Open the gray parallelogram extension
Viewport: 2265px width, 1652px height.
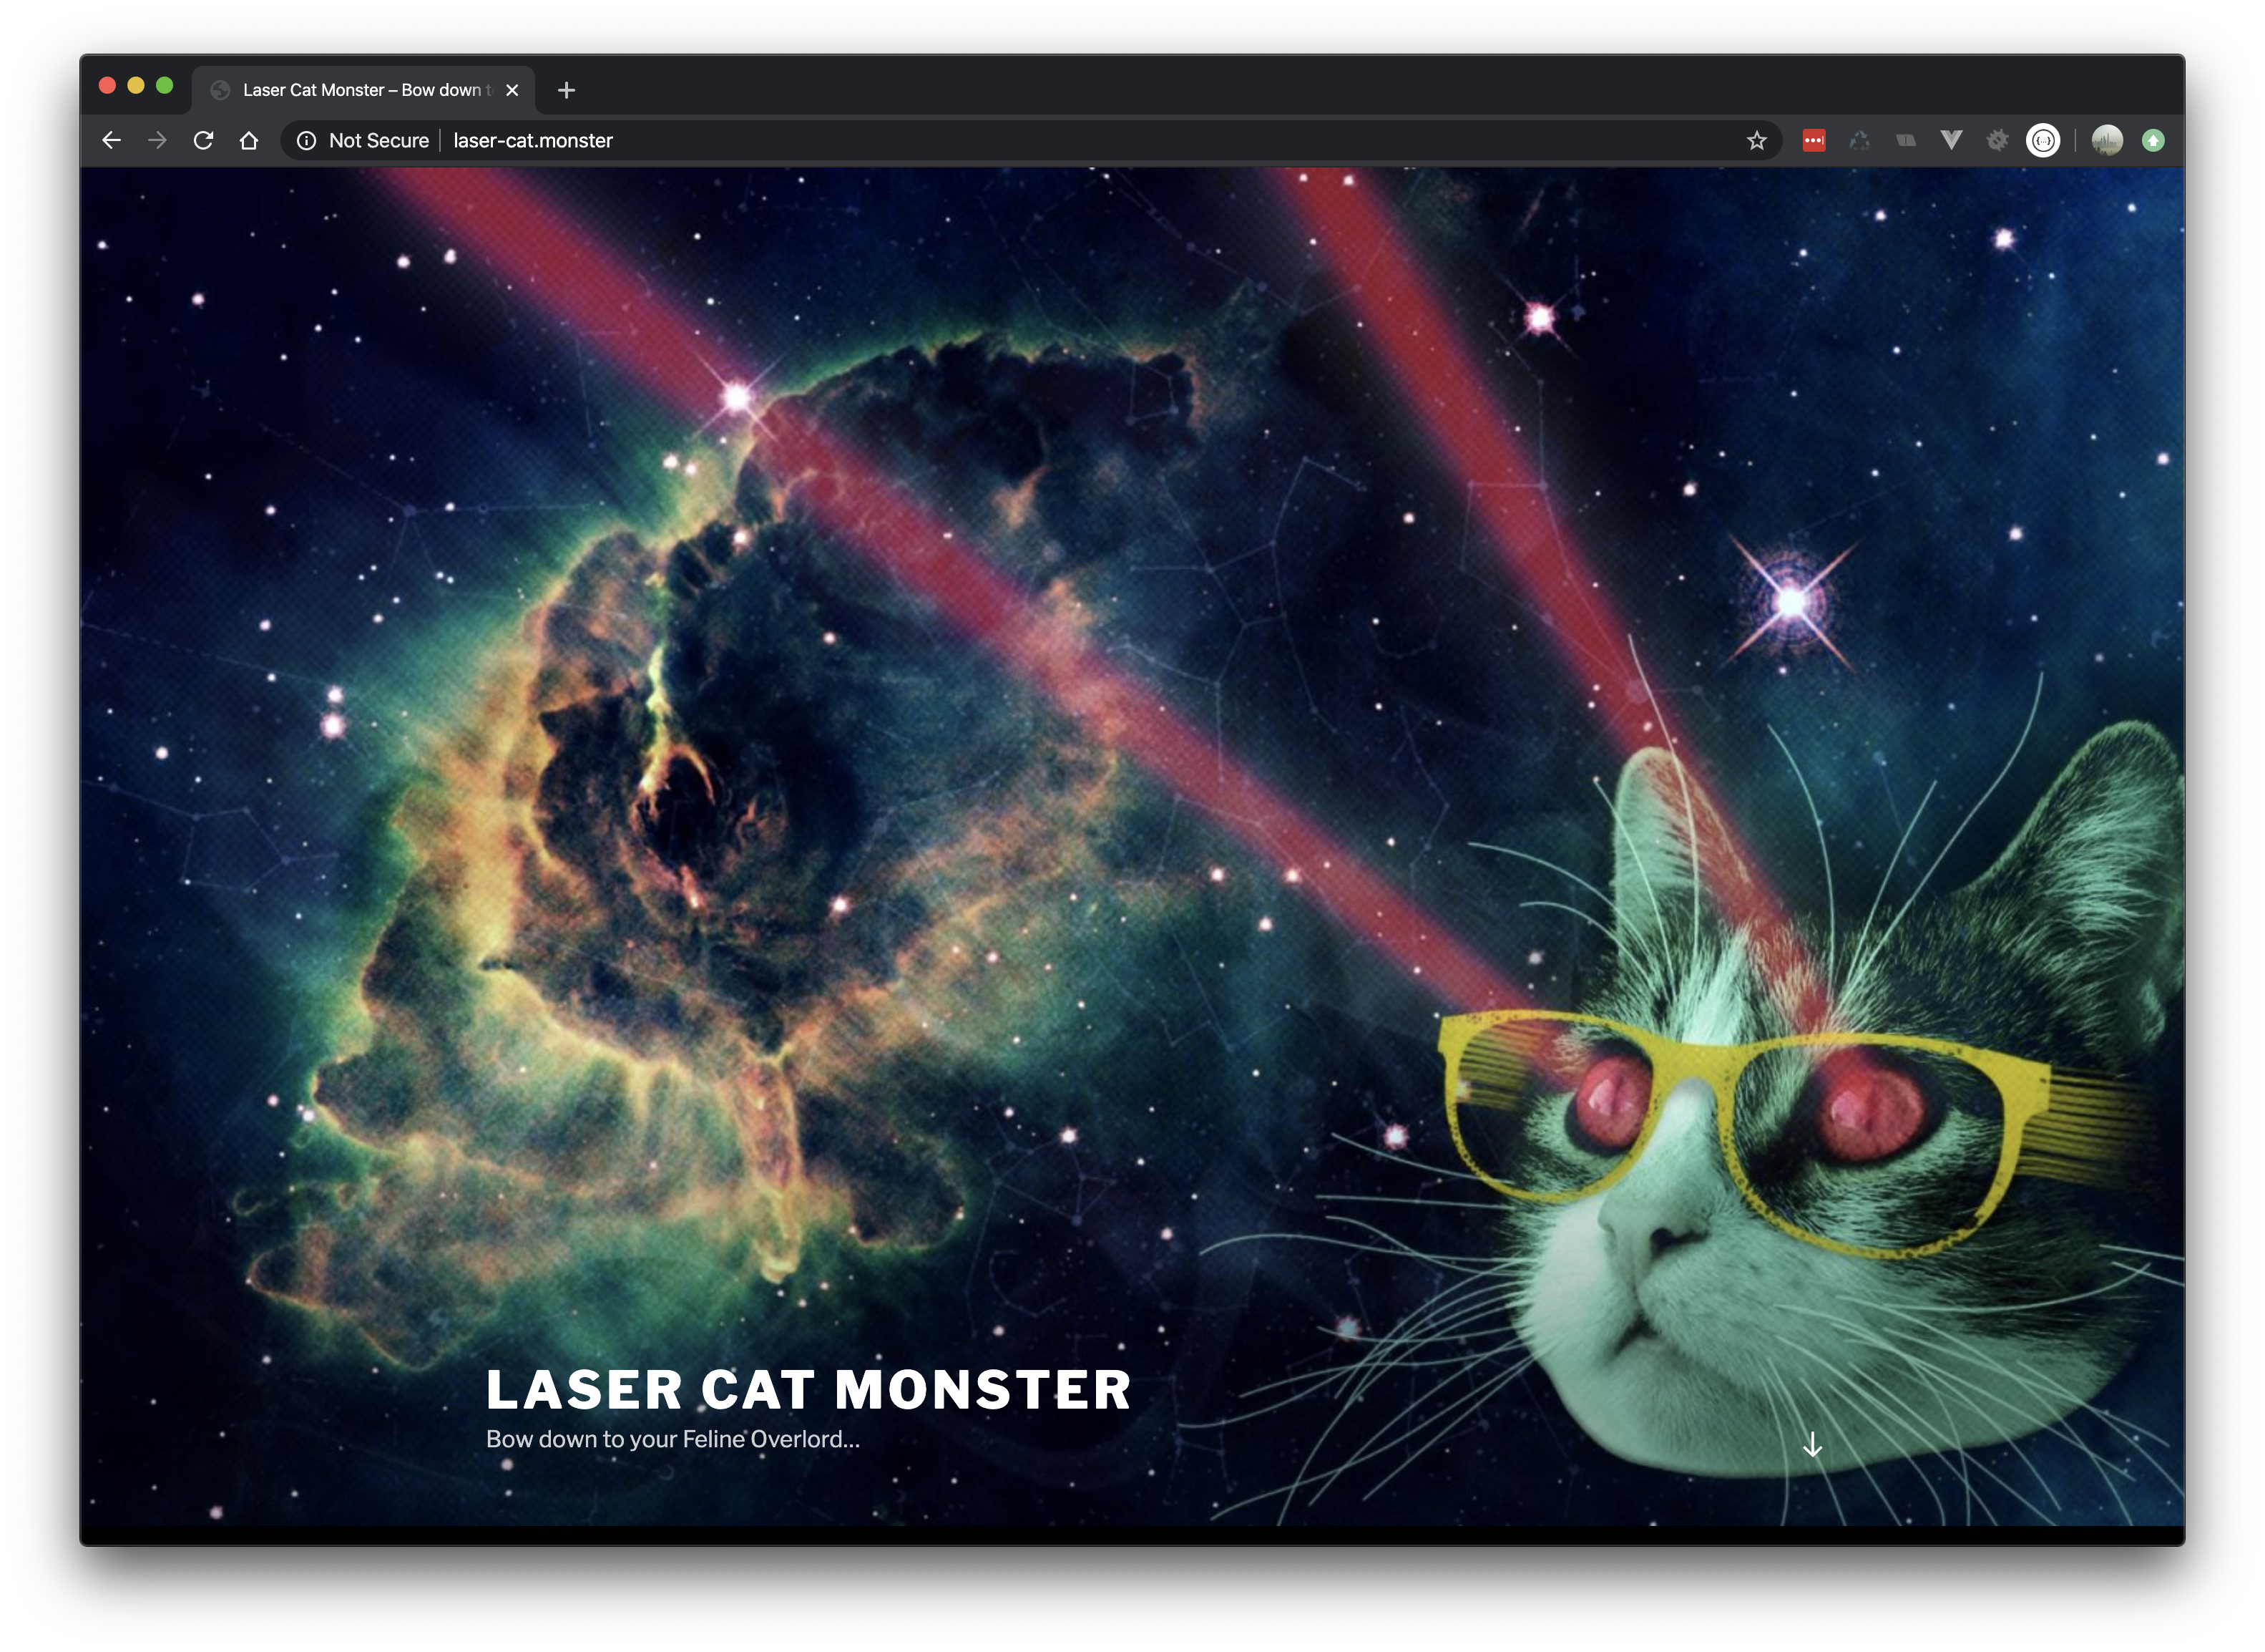(x=1905, y=141)
